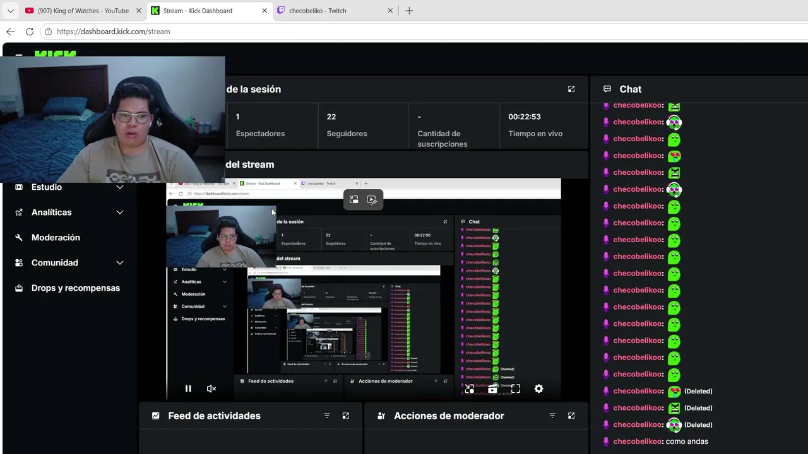Close the checobeliko Twitch tab

pos(390,11)
